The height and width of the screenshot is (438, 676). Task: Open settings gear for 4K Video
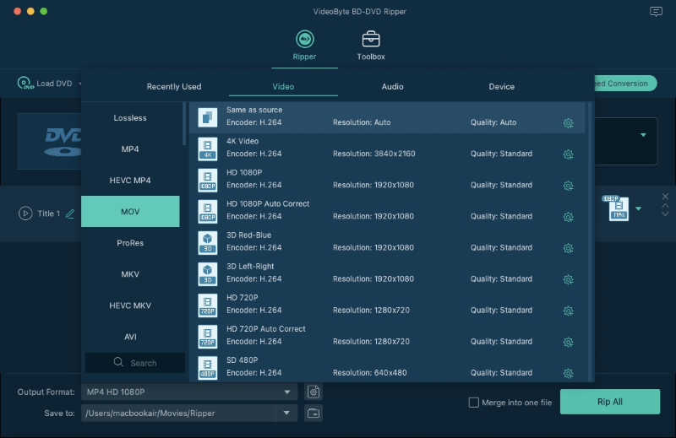click(568, 154)
